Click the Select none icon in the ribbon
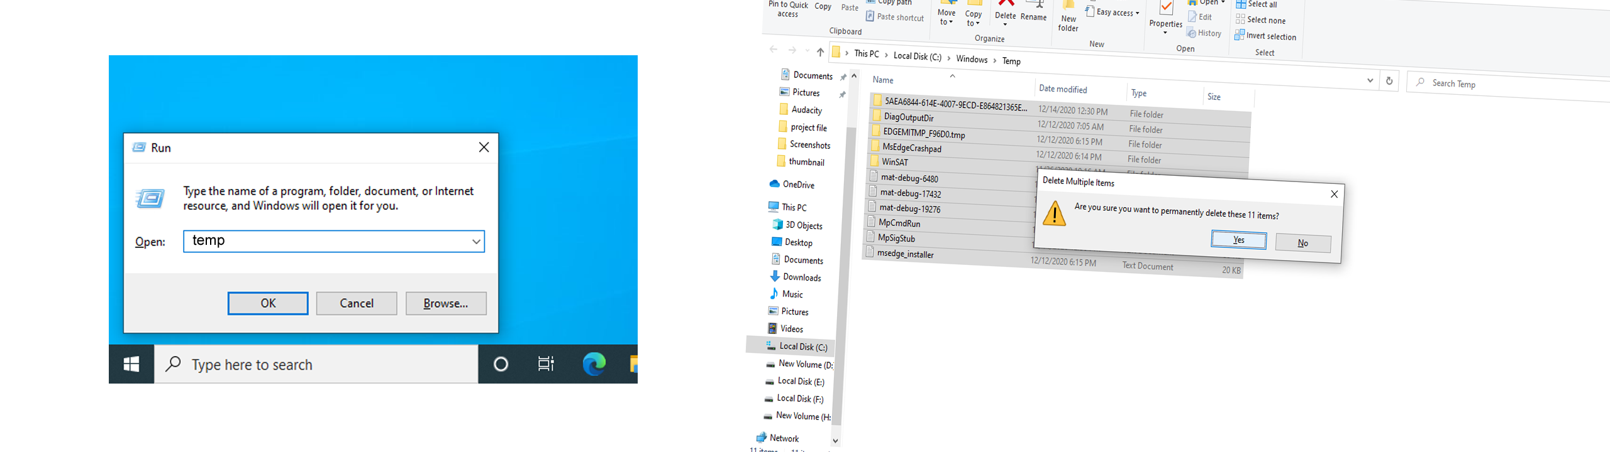 tap(1240, 19)
